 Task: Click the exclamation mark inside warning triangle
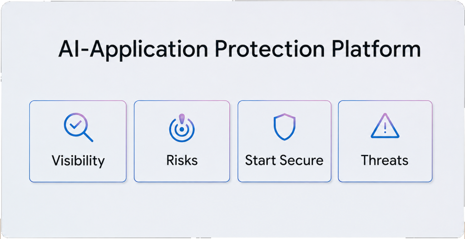pyautogui.click(x=385, y=128)
